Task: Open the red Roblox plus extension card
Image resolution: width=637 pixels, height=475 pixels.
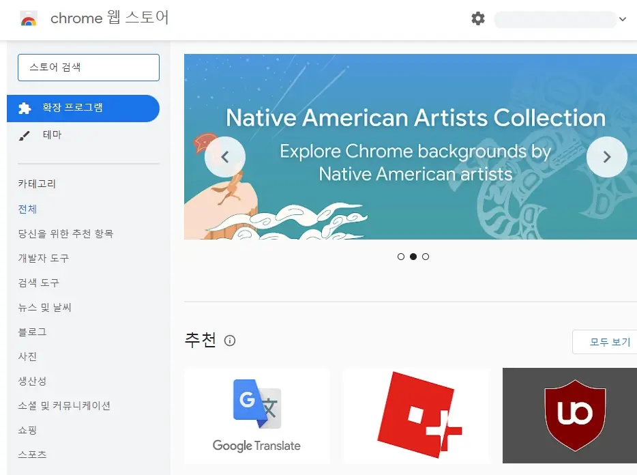Action: point(417,416)
